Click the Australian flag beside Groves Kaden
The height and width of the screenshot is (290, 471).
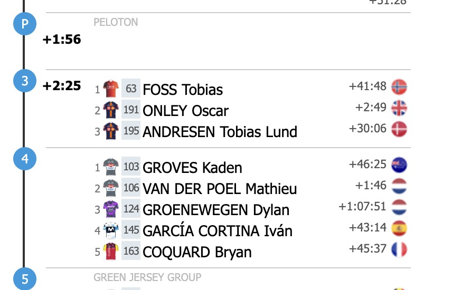[399, 165]
